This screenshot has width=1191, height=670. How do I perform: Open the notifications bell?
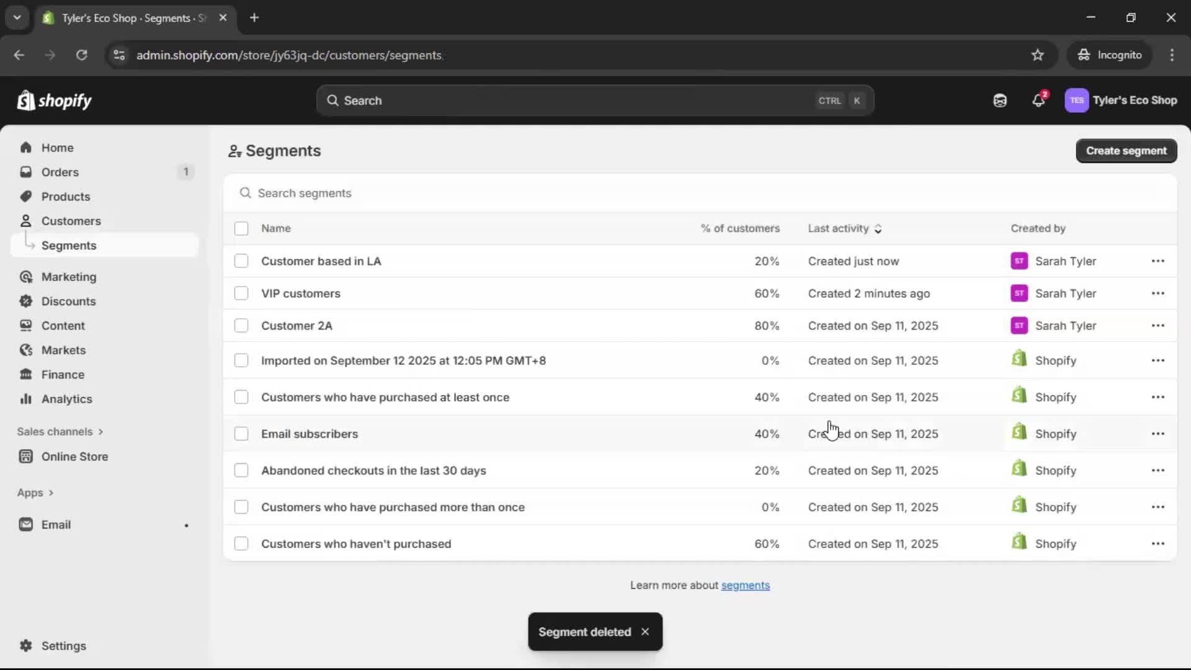pyautogui.click(x=1039, y=100)
